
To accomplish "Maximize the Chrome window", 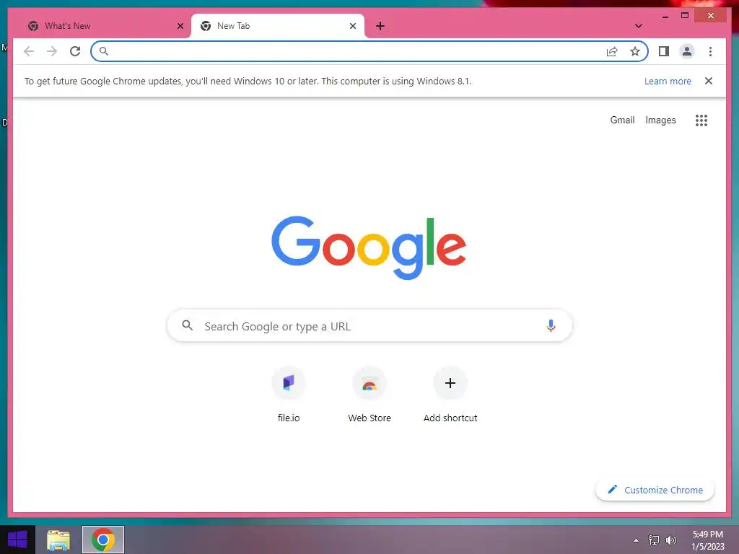I will pyautogui.click(x=685, y=16).
